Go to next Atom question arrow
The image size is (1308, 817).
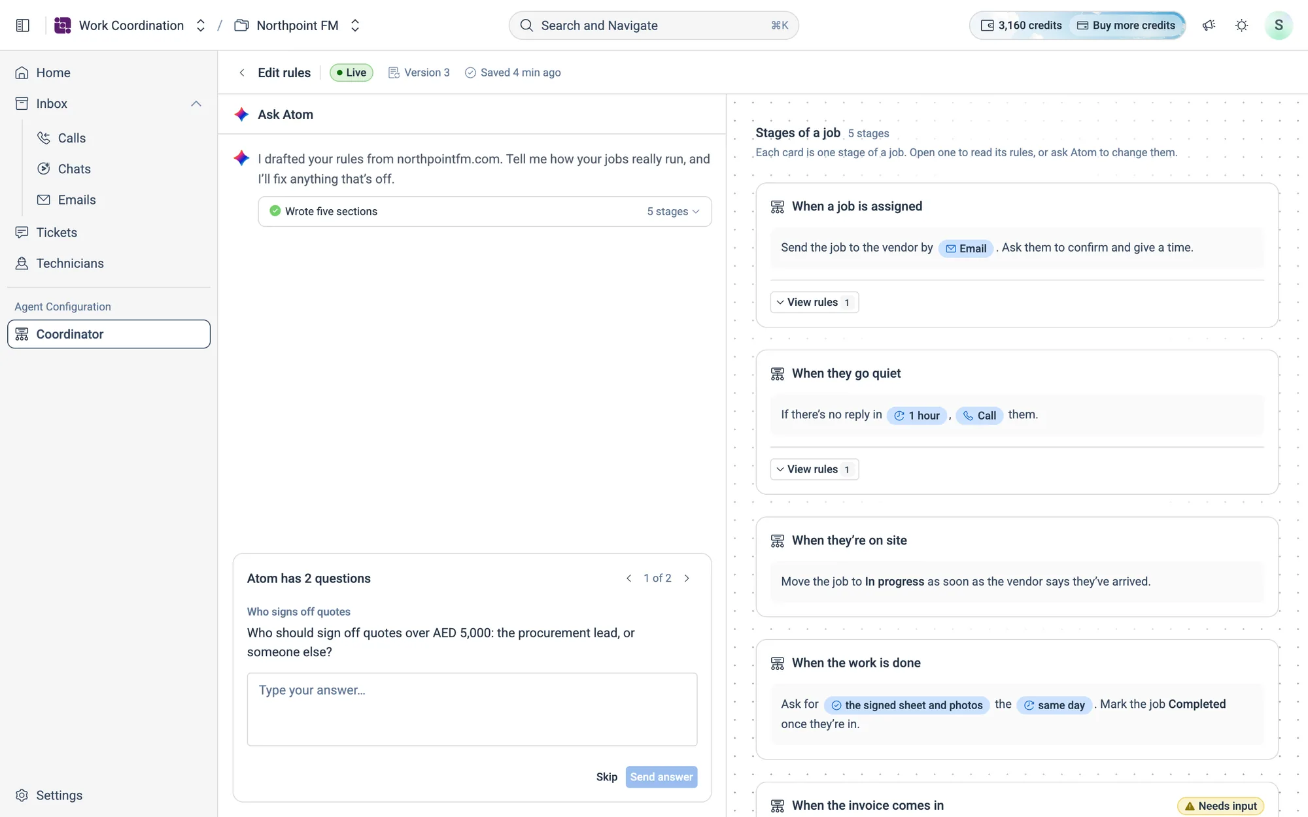click(687, 578)
